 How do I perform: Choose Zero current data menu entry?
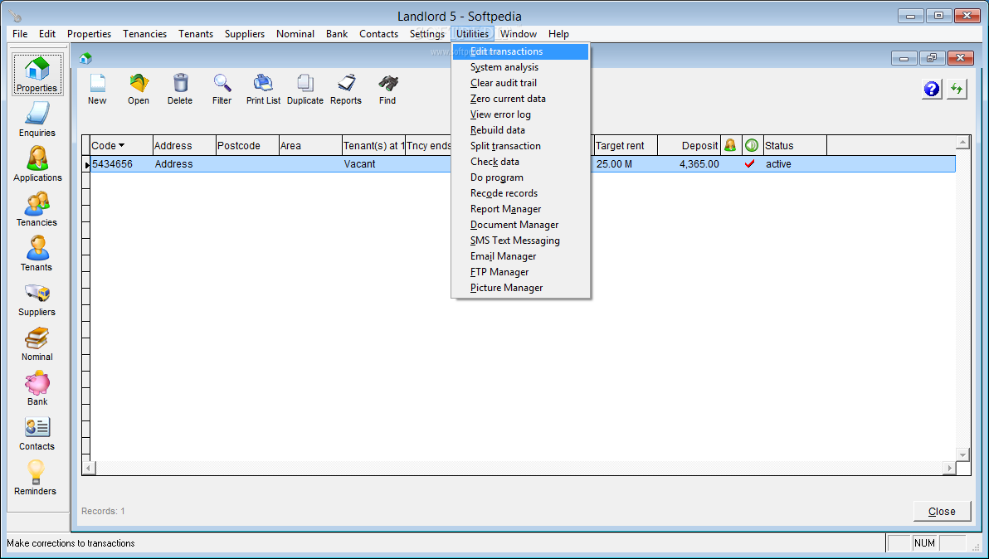tap(520, 99)
